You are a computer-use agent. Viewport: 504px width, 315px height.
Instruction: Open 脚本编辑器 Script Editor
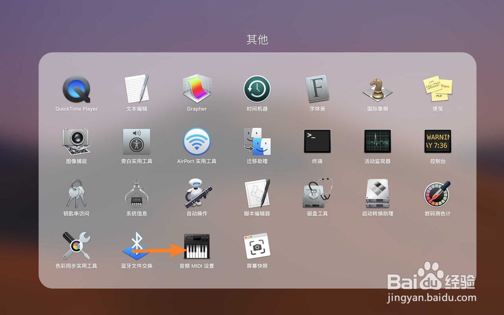coord(258,194)
